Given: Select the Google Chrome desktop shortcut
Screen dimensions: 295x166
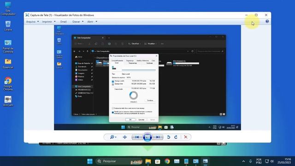Looking at the screenshot, I should [x=8, y=84].
